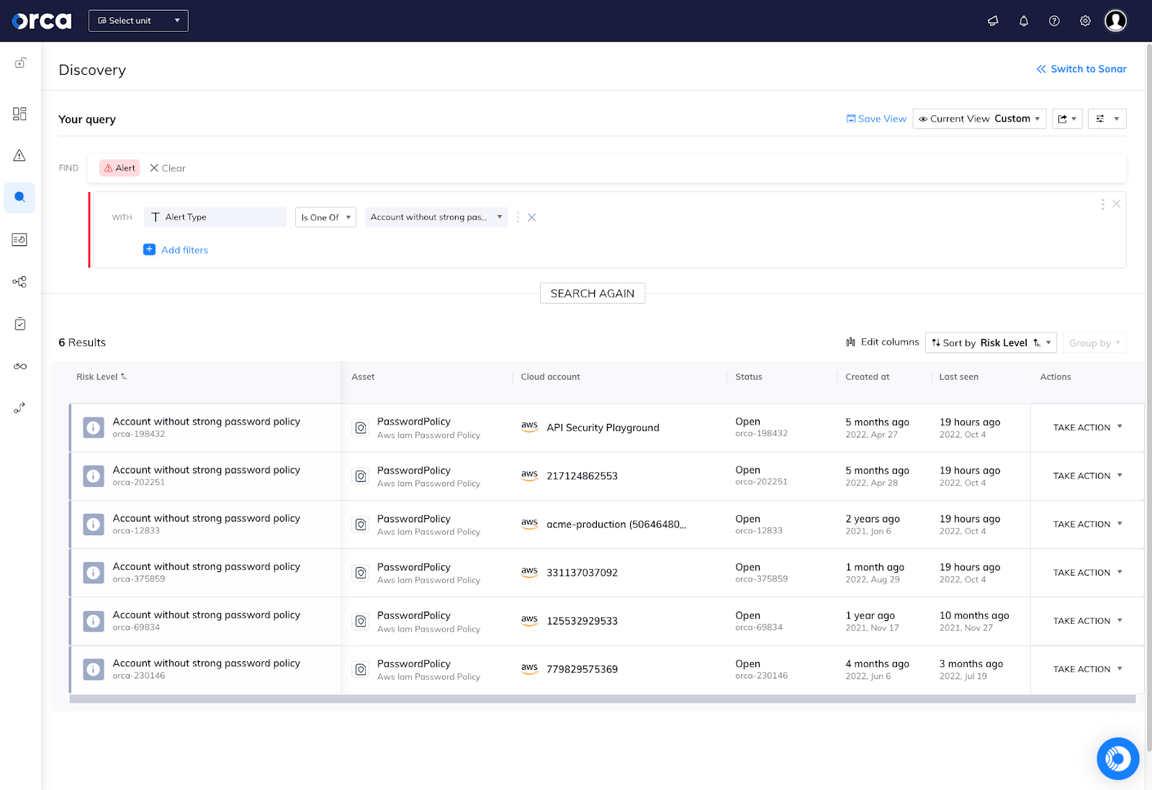Open the TAKE ACTION dropdown for orca-198432

point(1086,427)
